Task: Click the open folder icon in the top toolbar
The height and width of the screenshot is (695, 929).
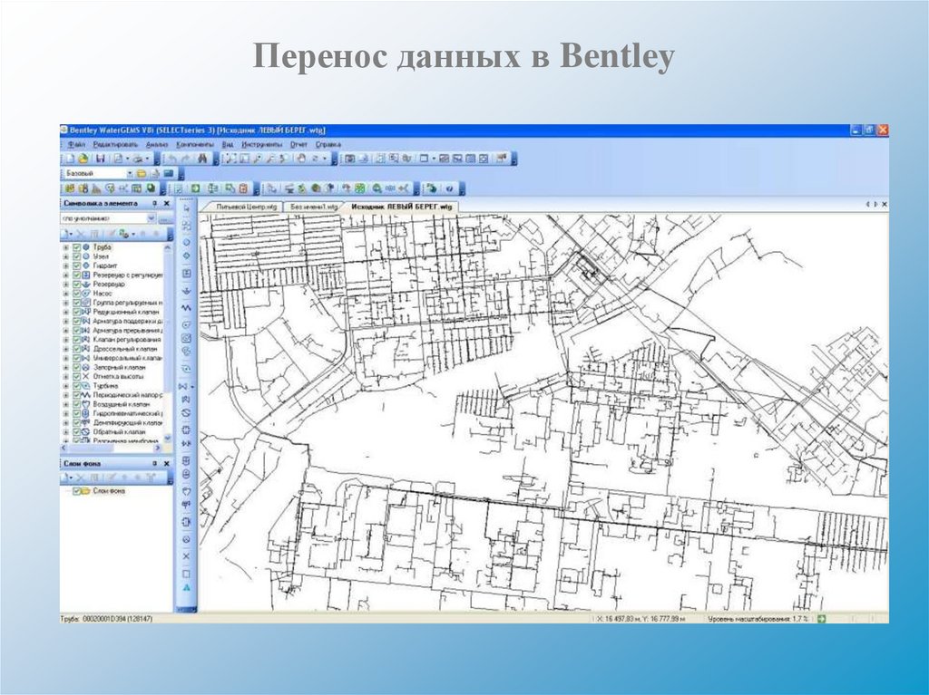Action: click(x=83, y=159)
